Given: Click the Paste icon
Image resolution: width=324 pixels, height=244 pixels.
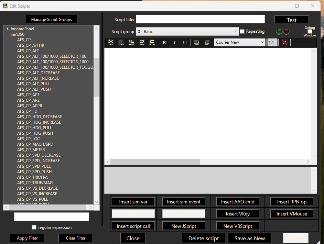Looking at the screenshot, I should point(131,42).
